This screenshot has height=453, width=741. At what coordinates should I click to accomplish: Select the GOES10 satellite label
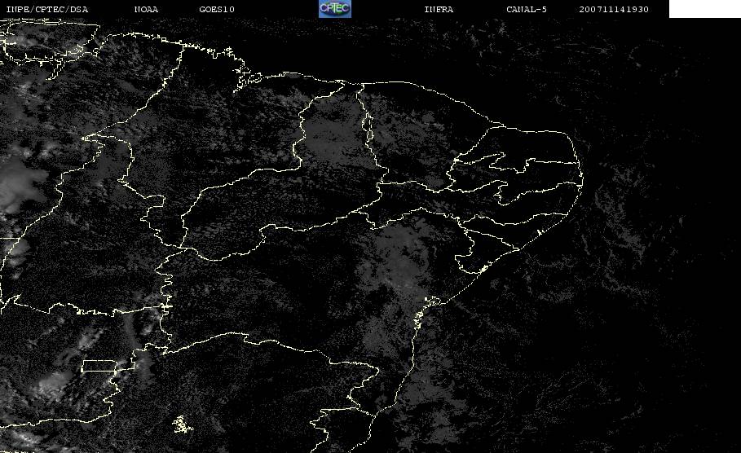pos(217,10)
